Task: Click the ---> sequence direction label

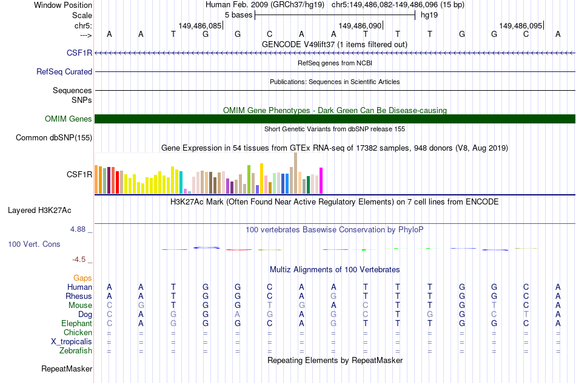Action: [85, 35]
